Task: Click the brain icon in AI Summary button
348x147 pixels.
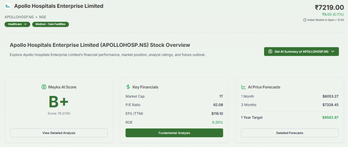Action: (270, 52)
